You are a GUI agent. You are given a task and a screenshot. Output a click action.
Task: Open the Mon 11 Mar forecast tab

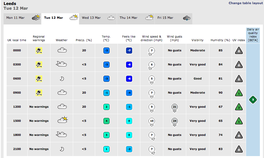[x=22, y=19]
